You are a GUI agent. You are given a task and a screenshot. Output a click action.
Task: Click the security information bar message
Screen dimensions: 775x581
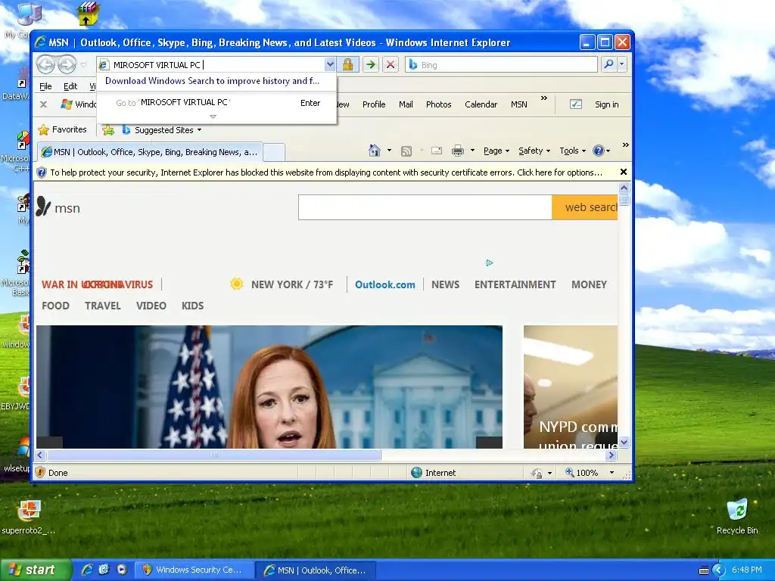point(325,172)
